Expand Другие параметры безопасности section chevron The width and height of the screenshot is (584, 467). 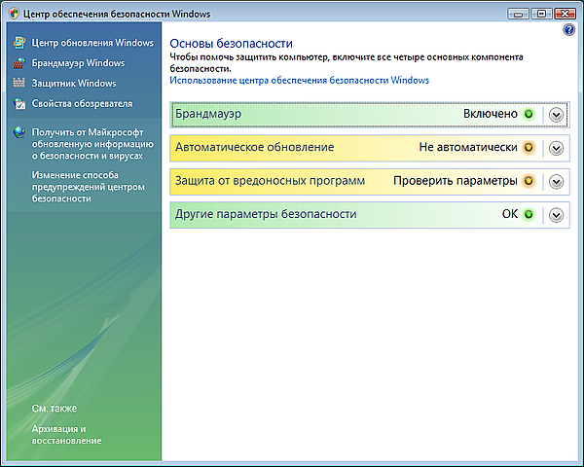click(x=557, y=215)
